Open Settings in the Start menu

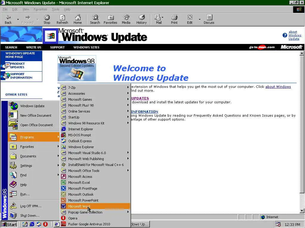tap(34, 166)
